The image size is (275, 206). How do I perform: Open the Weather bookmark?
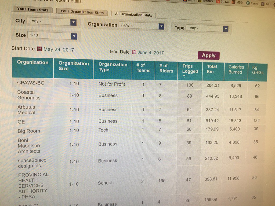tap(206, 1)
